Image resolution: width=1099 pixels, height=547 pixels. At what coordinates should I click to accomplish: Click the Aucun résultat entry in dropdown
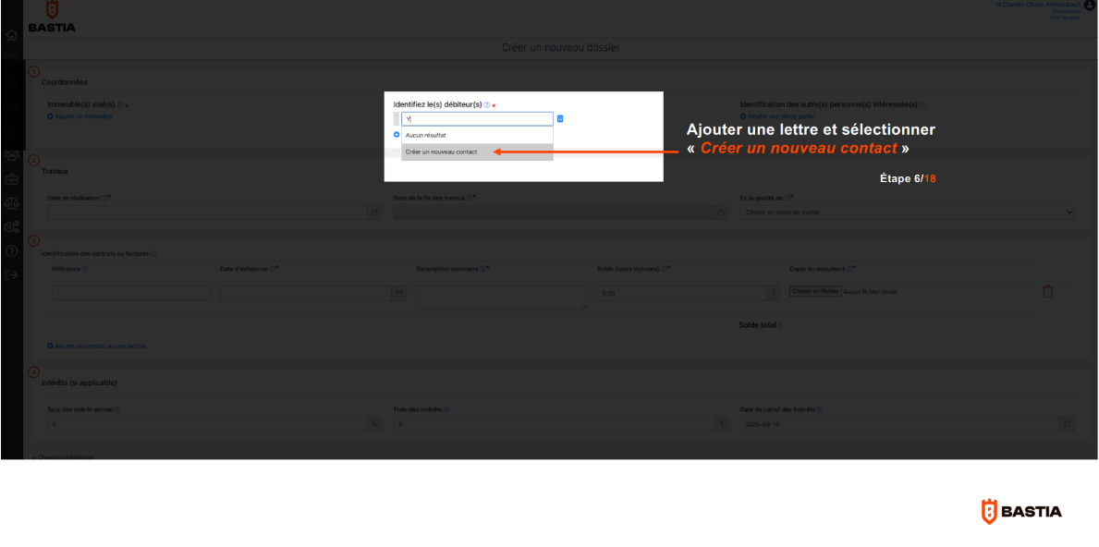point(477,135)
